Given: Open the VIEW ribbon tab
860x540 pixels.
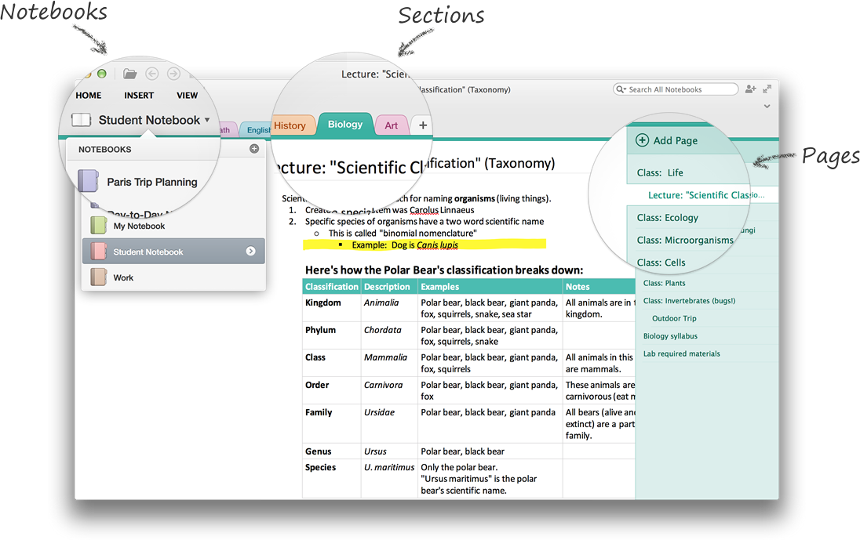Looking at the screenshot, I should pos(187,96).
